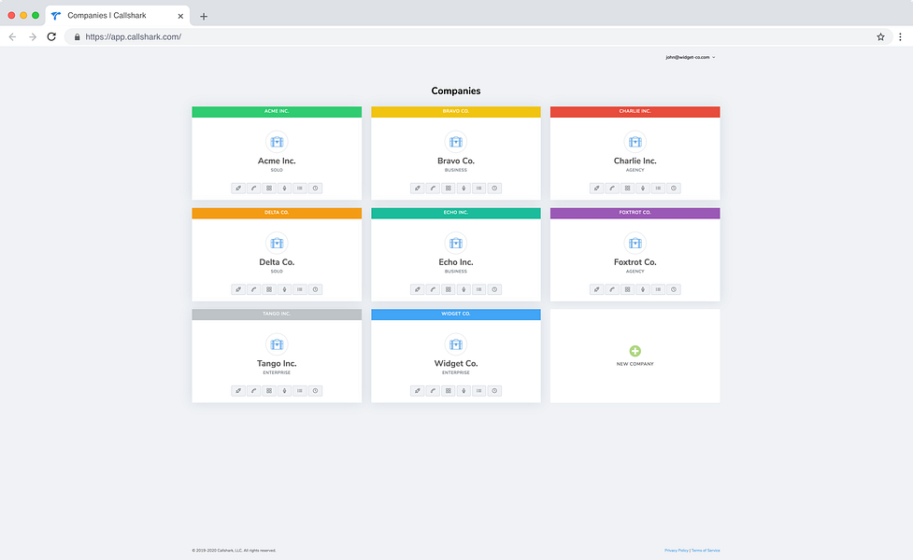The height and width of the screenshot is (560, 913).
Task: Open the Privacy Policy link
Action: point(676,550)
